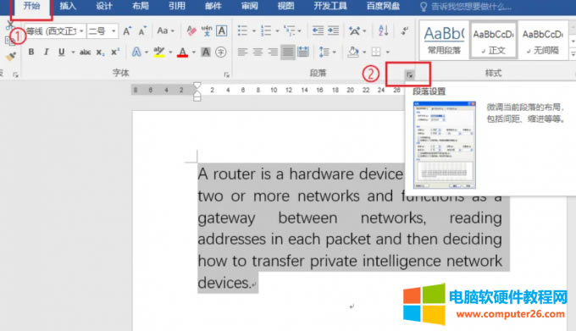576x331 pixels.
Task: Pick the red font color swatch
Action: point(182,52)
